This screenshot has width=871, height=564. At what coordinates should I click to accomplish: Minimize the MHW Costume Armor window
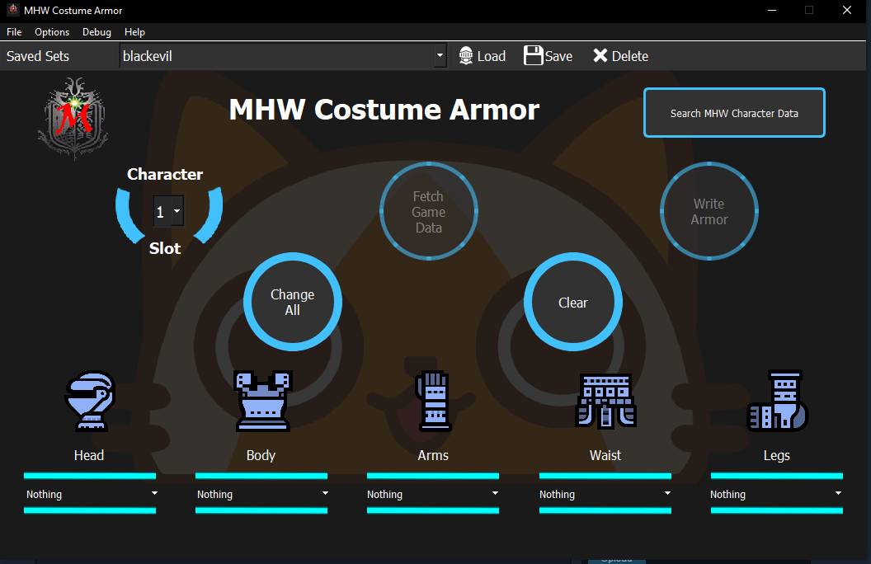click(771, 10)
